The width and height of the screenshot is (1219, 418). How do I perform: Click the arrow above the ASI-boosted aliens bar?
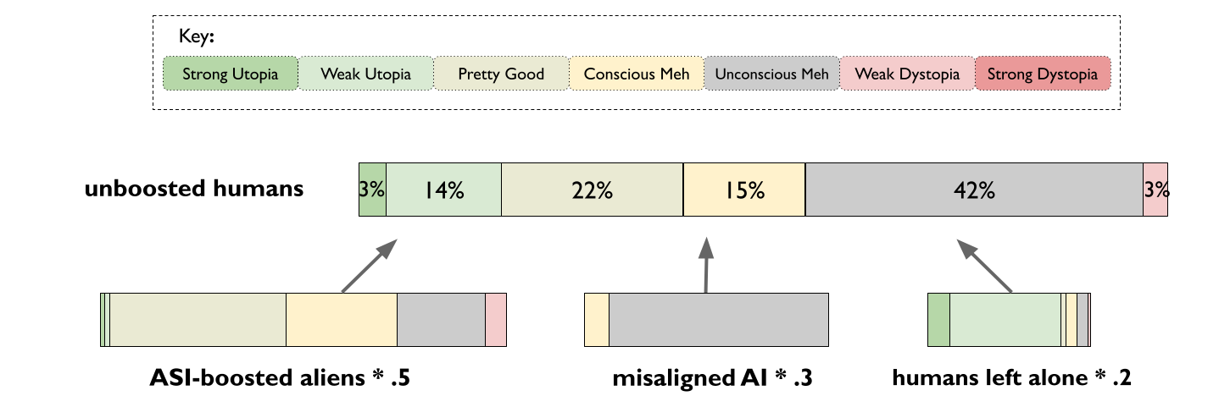(369, 266)
